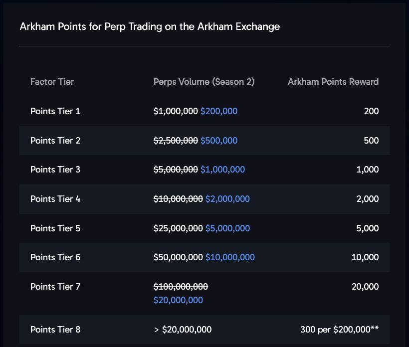Click the "1,000" points reward for Tier 3
The height and width of the screenshot is (347, 409).
tap(368, 170)
